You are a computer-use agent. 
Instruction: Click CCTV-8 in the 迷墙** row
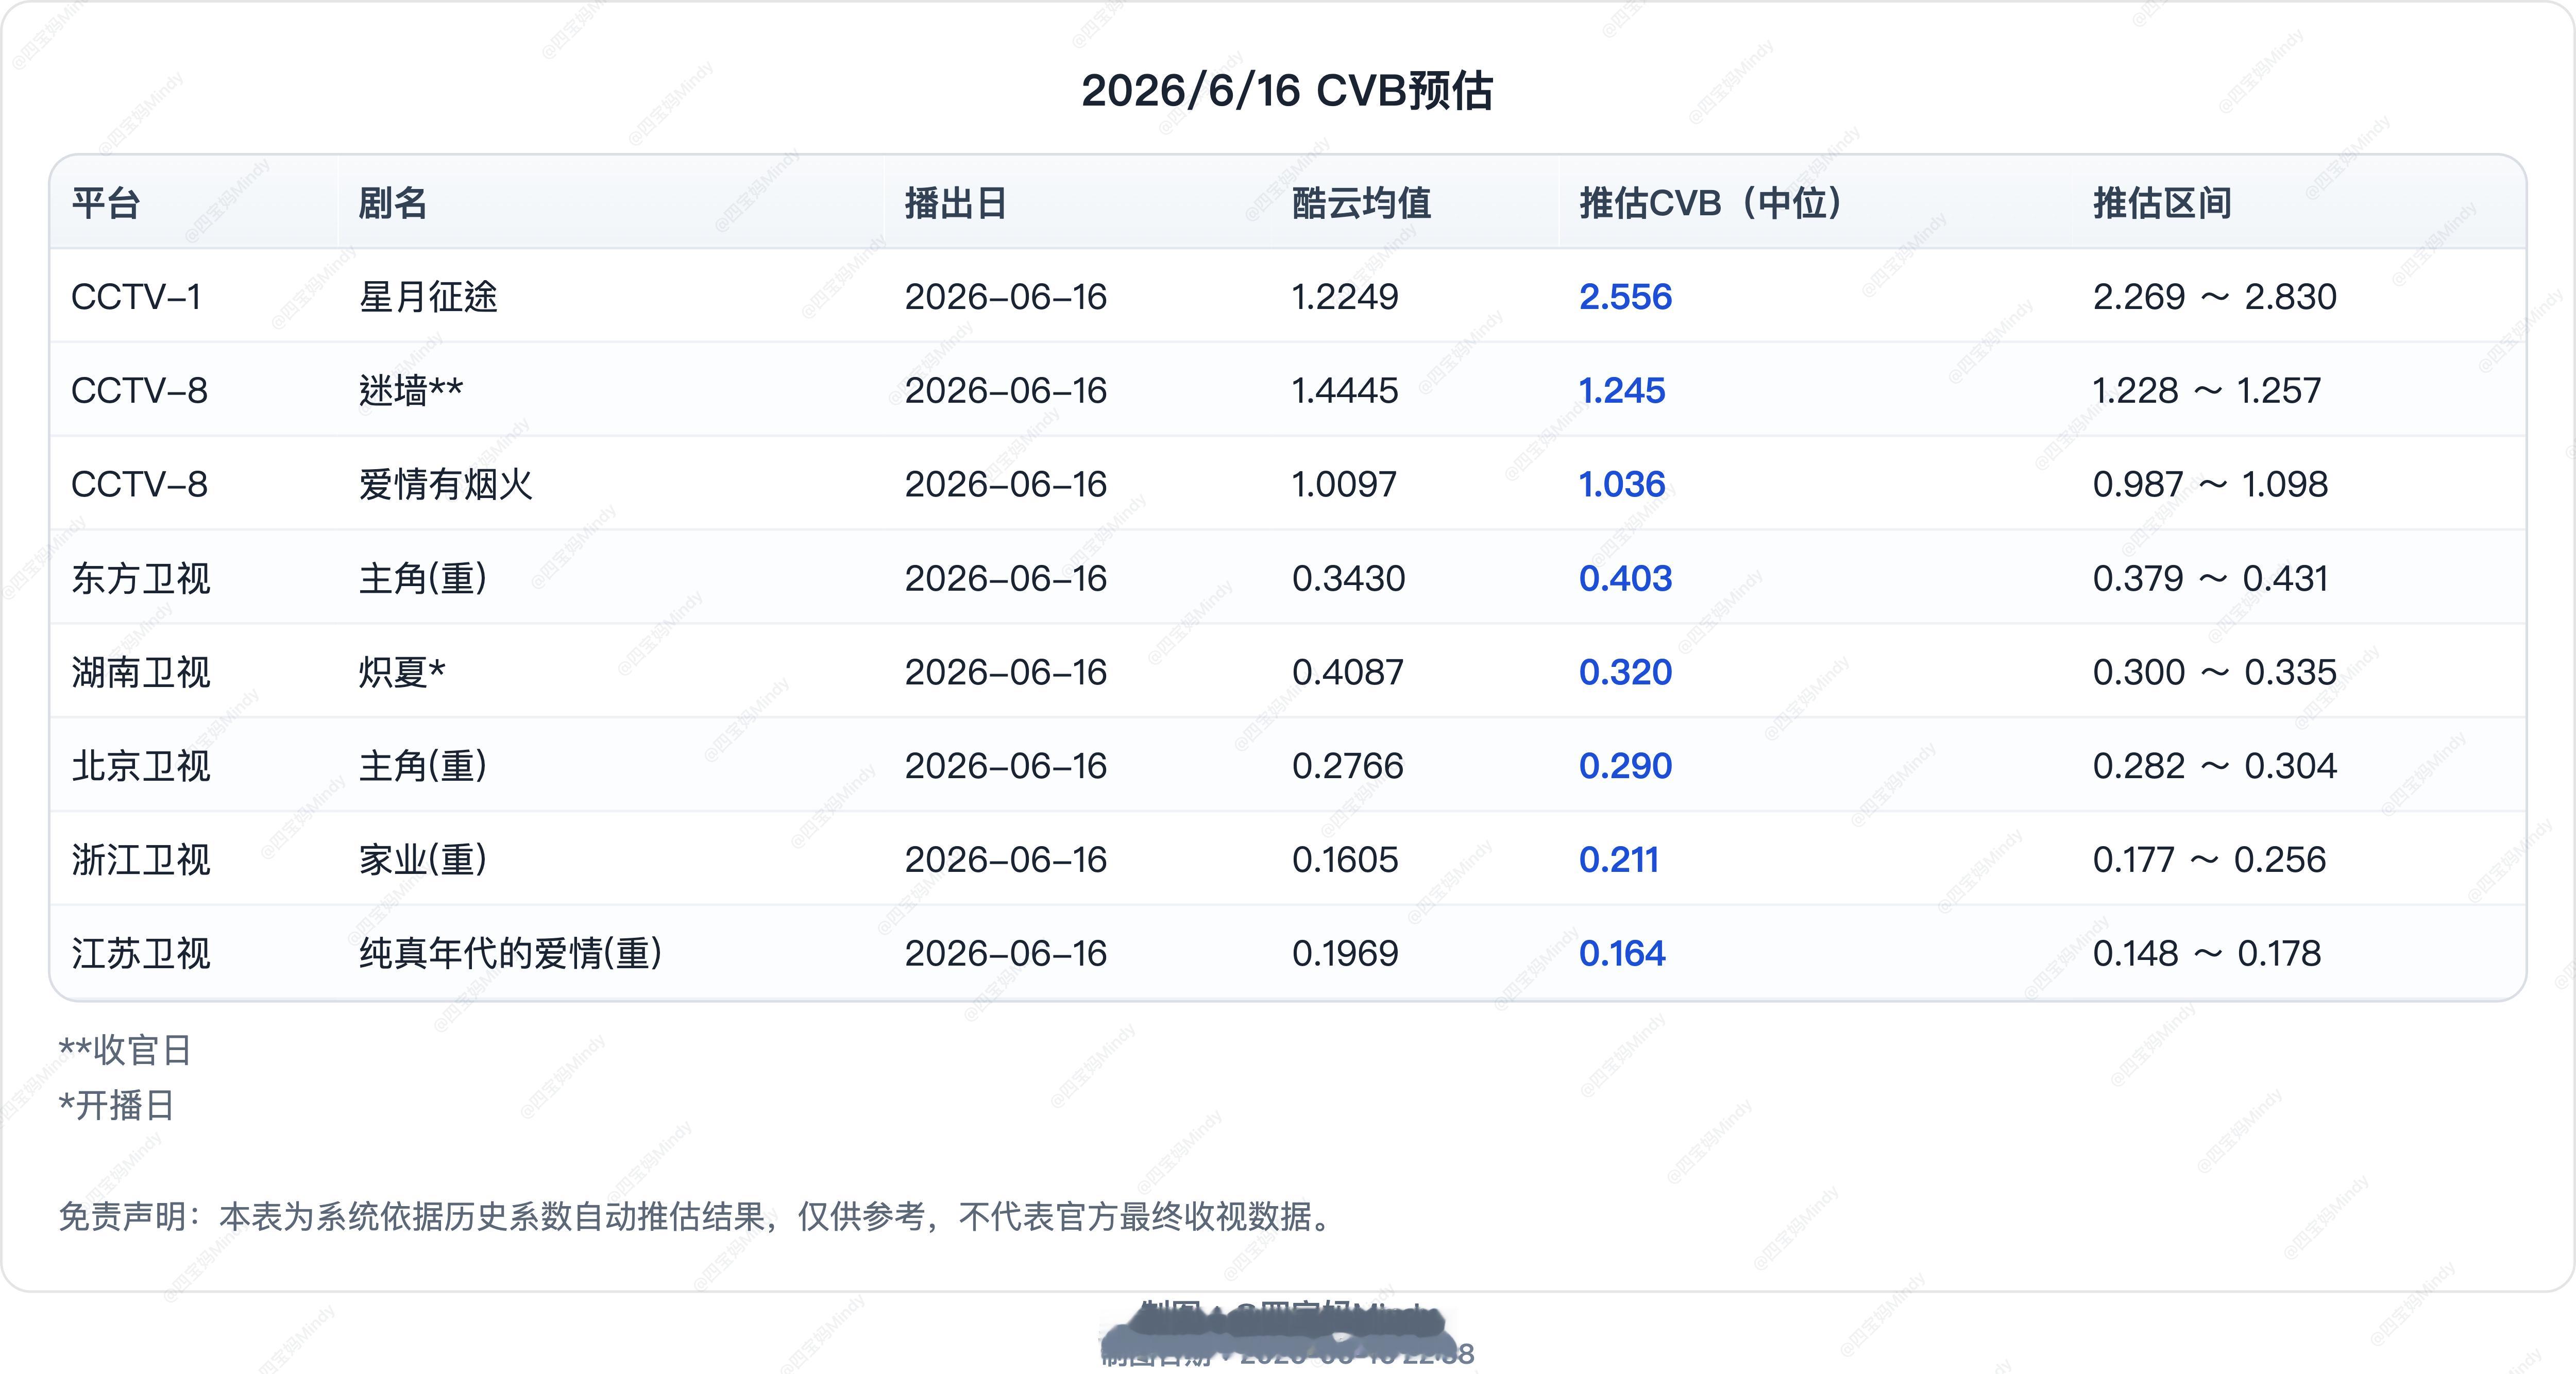coord(139,391)
